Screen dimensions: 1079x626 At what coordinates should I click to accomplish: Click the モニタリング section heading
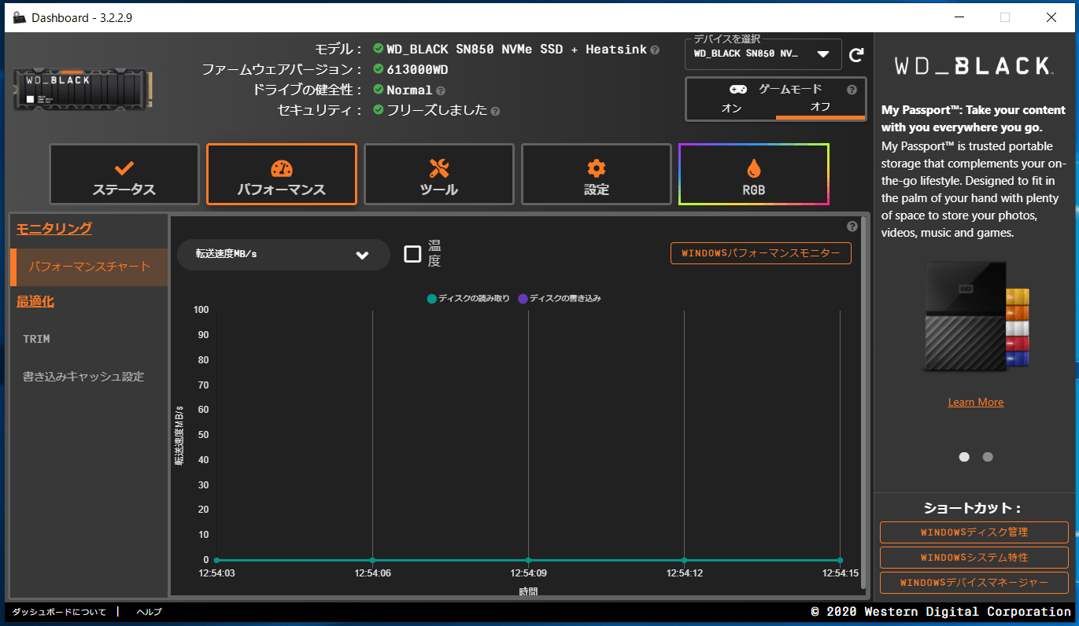click(54, 229)
